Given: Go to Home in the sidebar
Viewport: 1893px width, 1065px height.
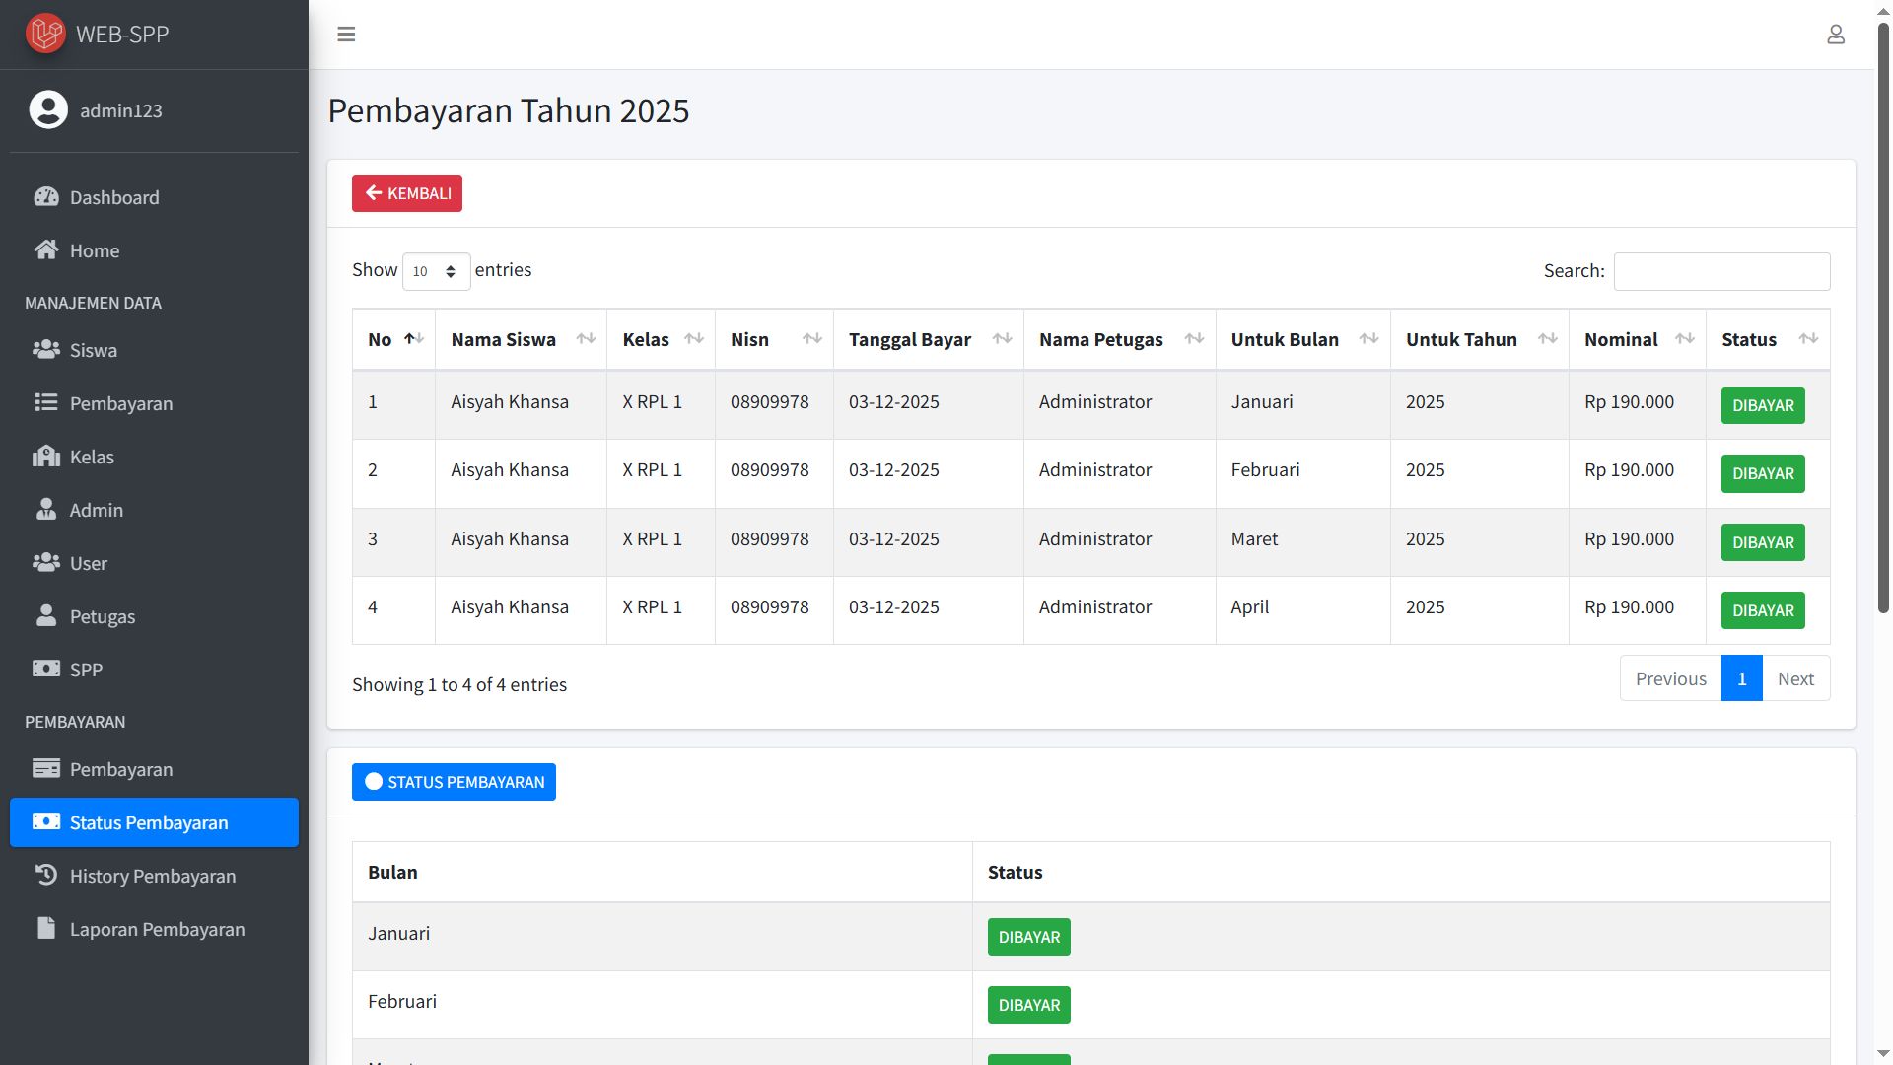Looking at the screenshot, I should [x=94, y=250].
